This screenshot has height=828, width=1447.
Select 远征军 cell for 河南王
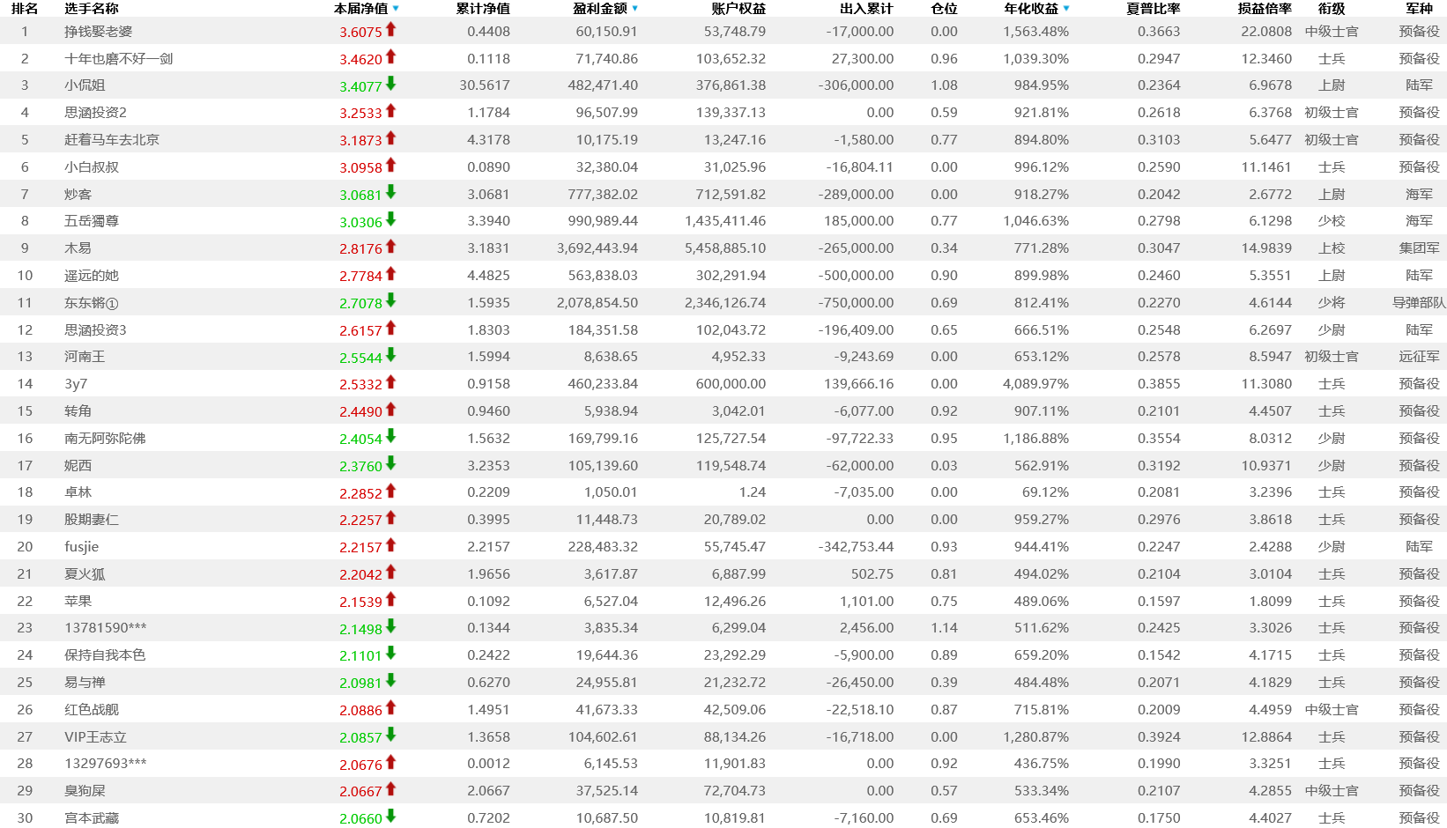coord(1419,357)
